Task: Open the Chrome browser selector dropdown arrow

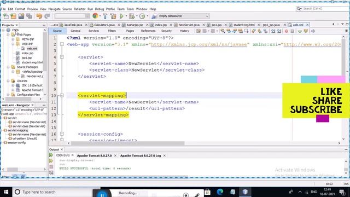Action: 100,16
